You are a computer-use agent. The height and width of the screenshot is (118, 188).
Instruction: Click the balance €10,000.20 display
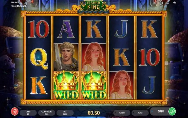point(19,6)
